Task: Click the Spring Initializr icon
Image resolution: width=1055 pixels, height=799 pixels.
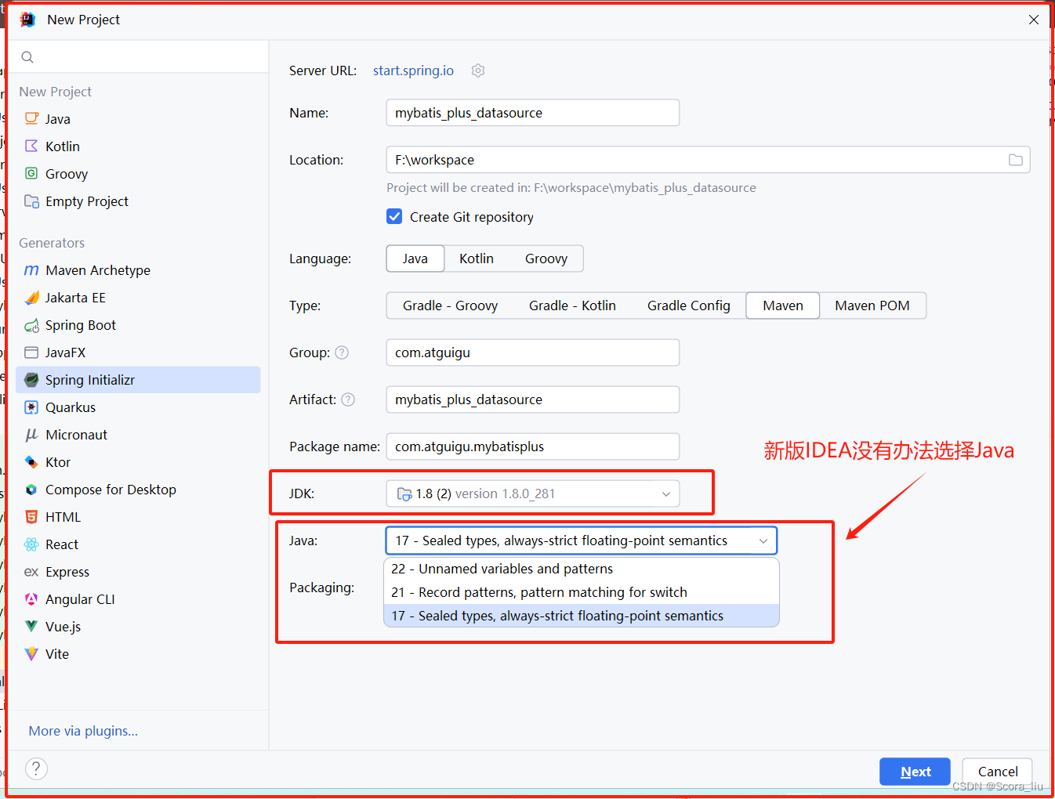Action: coord(31,380)
